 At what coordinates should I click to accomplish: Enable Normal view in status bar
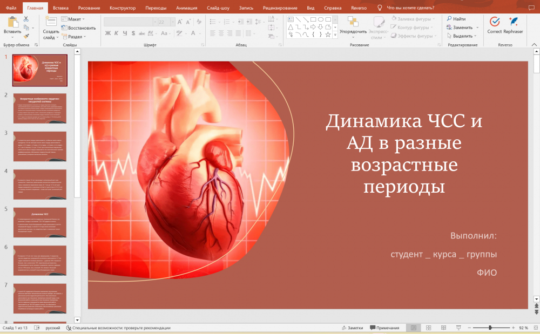(x=413, y=328)
